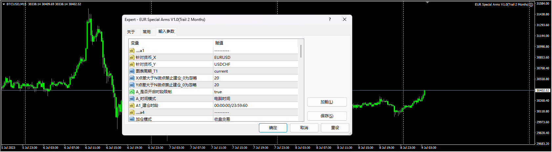The width and height of the screenshot is (552, 152).
Task: Click the boolean icon beside A_是否开启时段限制
Action: pyautogui.click(x=132, y=92)
